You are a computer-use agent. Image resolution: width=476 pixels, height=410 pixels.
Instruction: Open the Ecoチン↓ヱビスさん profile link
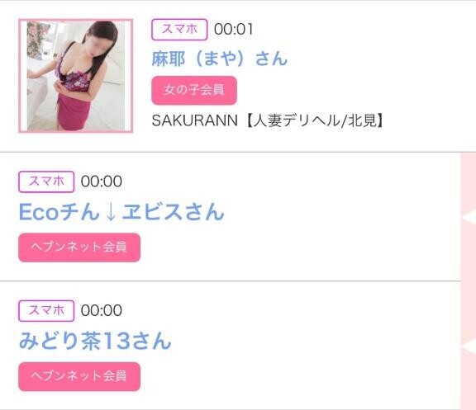click(121, 211)
